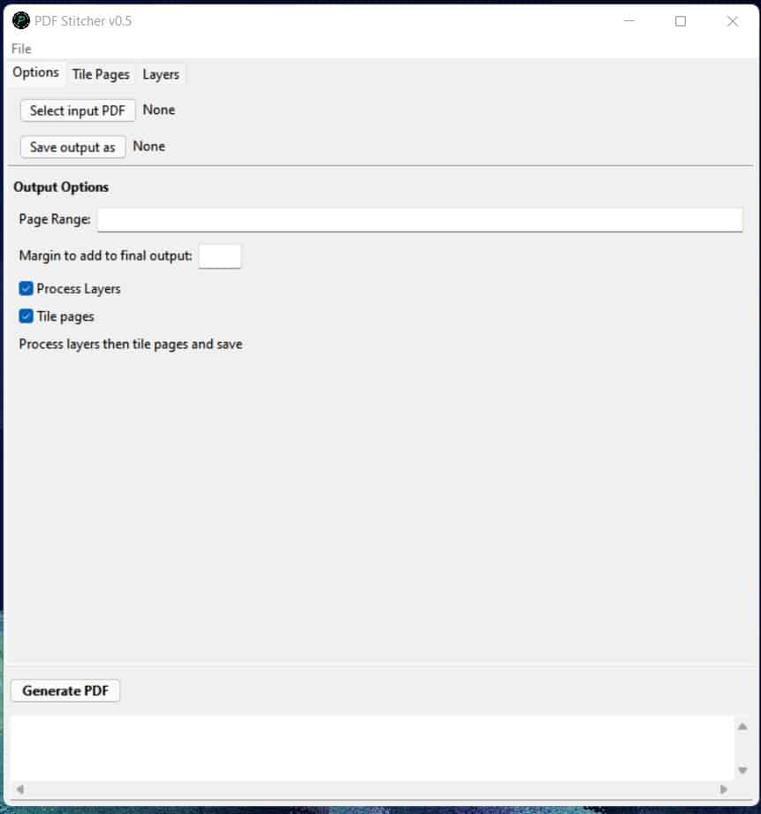Hit the Generate PDF button
The image size is (761, 814).
pyautogui.click(x=65, y=691)
